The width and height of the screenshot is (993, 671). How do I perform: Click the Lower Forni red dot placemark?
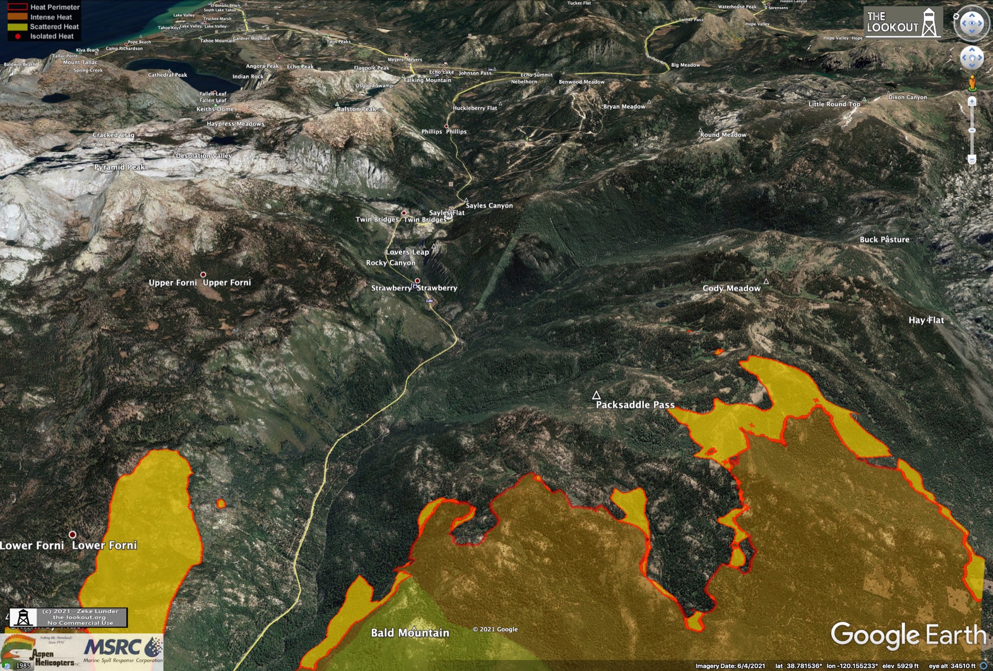coord(72,535)
